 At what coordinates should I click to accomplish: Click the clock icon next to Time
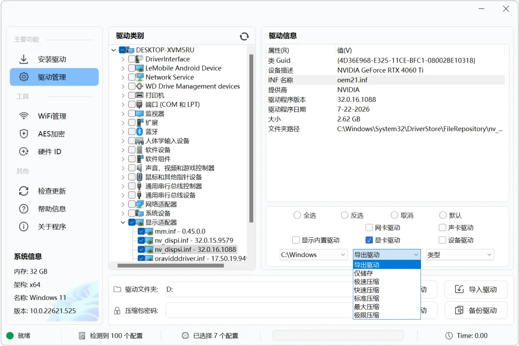coord(449,336)
